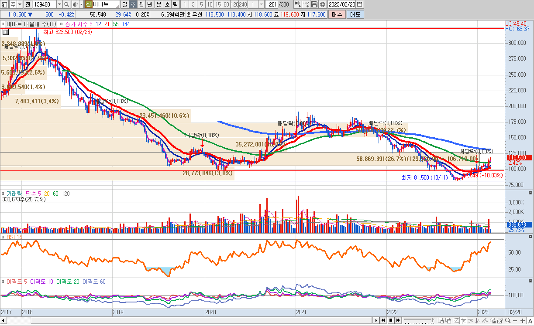Select the 60 interval preset tab
The height and width of the screenshot is (326, 534).
tap(226, 4)
